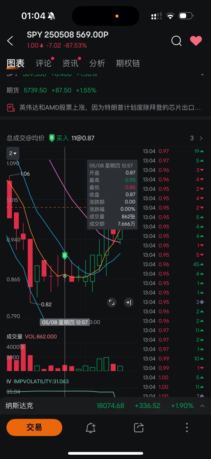Tap the share icon
This screenshot has width=211, height=459.
(139, 427)
